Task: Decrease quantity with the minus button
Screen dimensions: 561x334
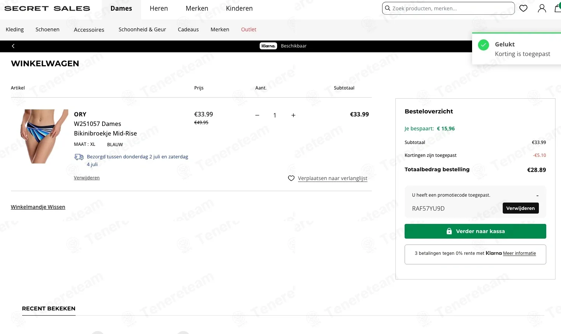Action: [x=257, y=115]
